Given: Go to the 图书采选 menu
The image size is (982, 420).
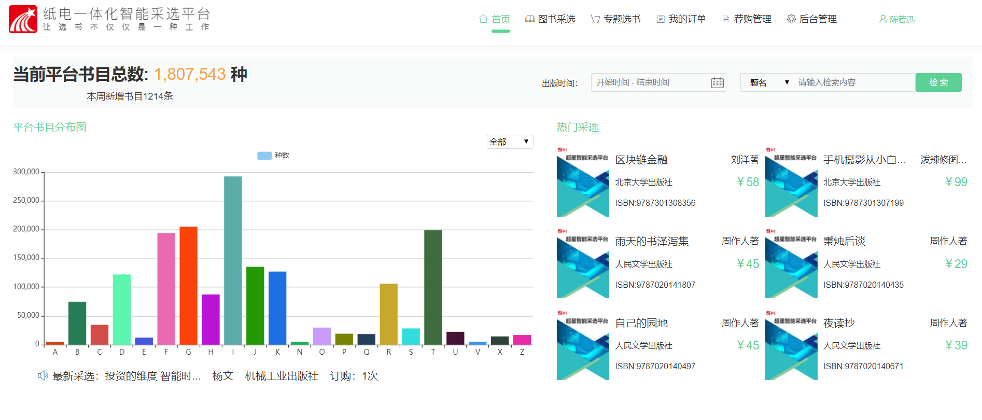Looking at the screenshot, I should (556, 19).
